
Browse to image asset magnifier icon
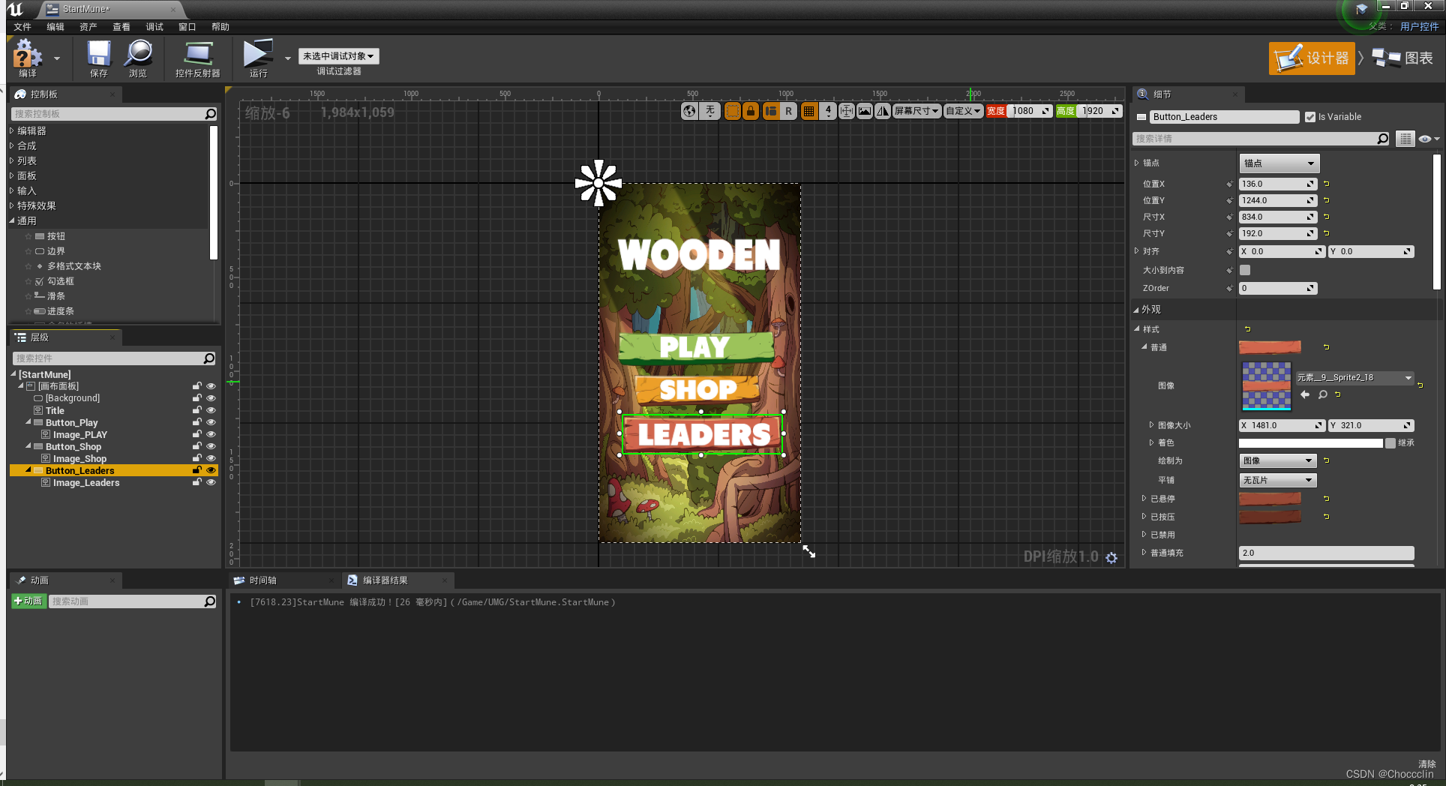[x=1323, y=394]
